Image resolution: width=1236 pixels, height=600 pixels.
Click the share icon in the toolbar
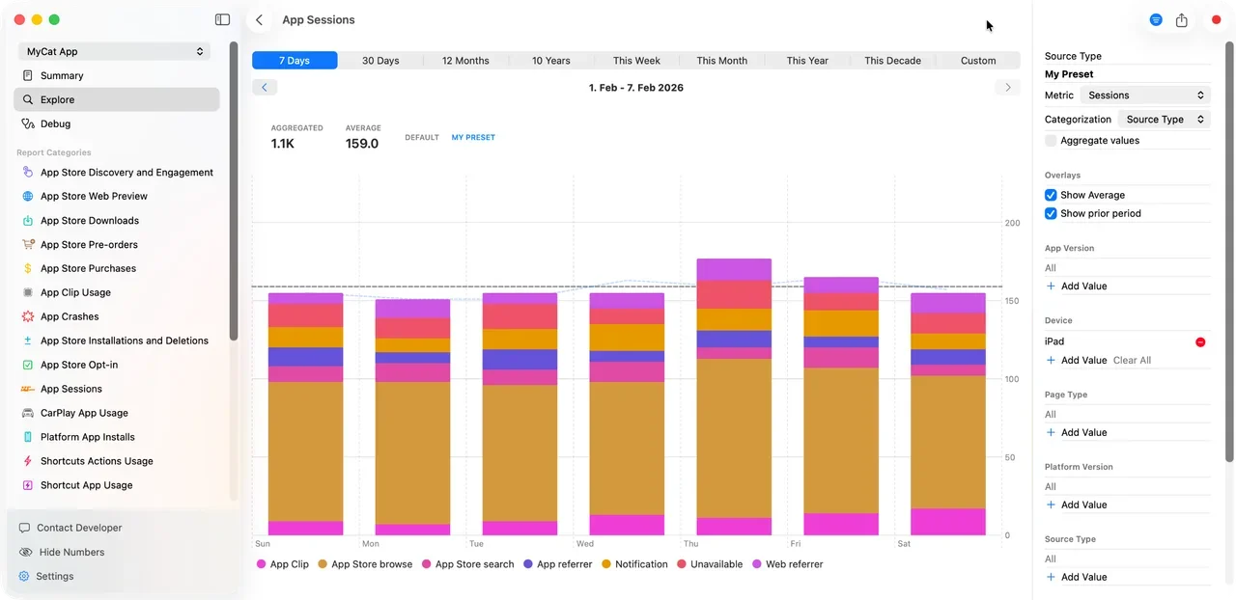tap(1181, 19)
